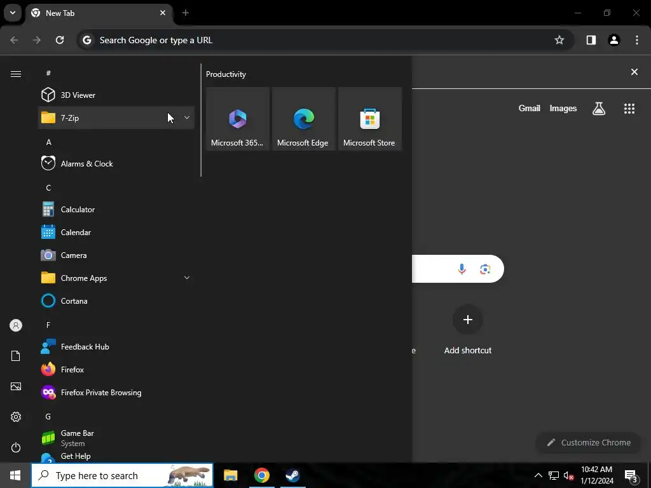The width and height of the screenshot is (651, 488).
Task: Show hidden system tray icons
Action: tap(538, 475)
